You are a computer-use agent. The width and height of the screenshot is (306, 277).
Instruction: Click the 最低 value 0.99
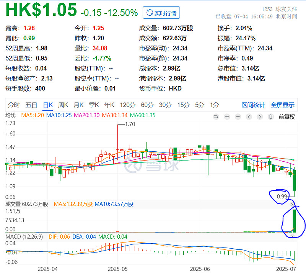pyautogui.click(x=29, y=38)
